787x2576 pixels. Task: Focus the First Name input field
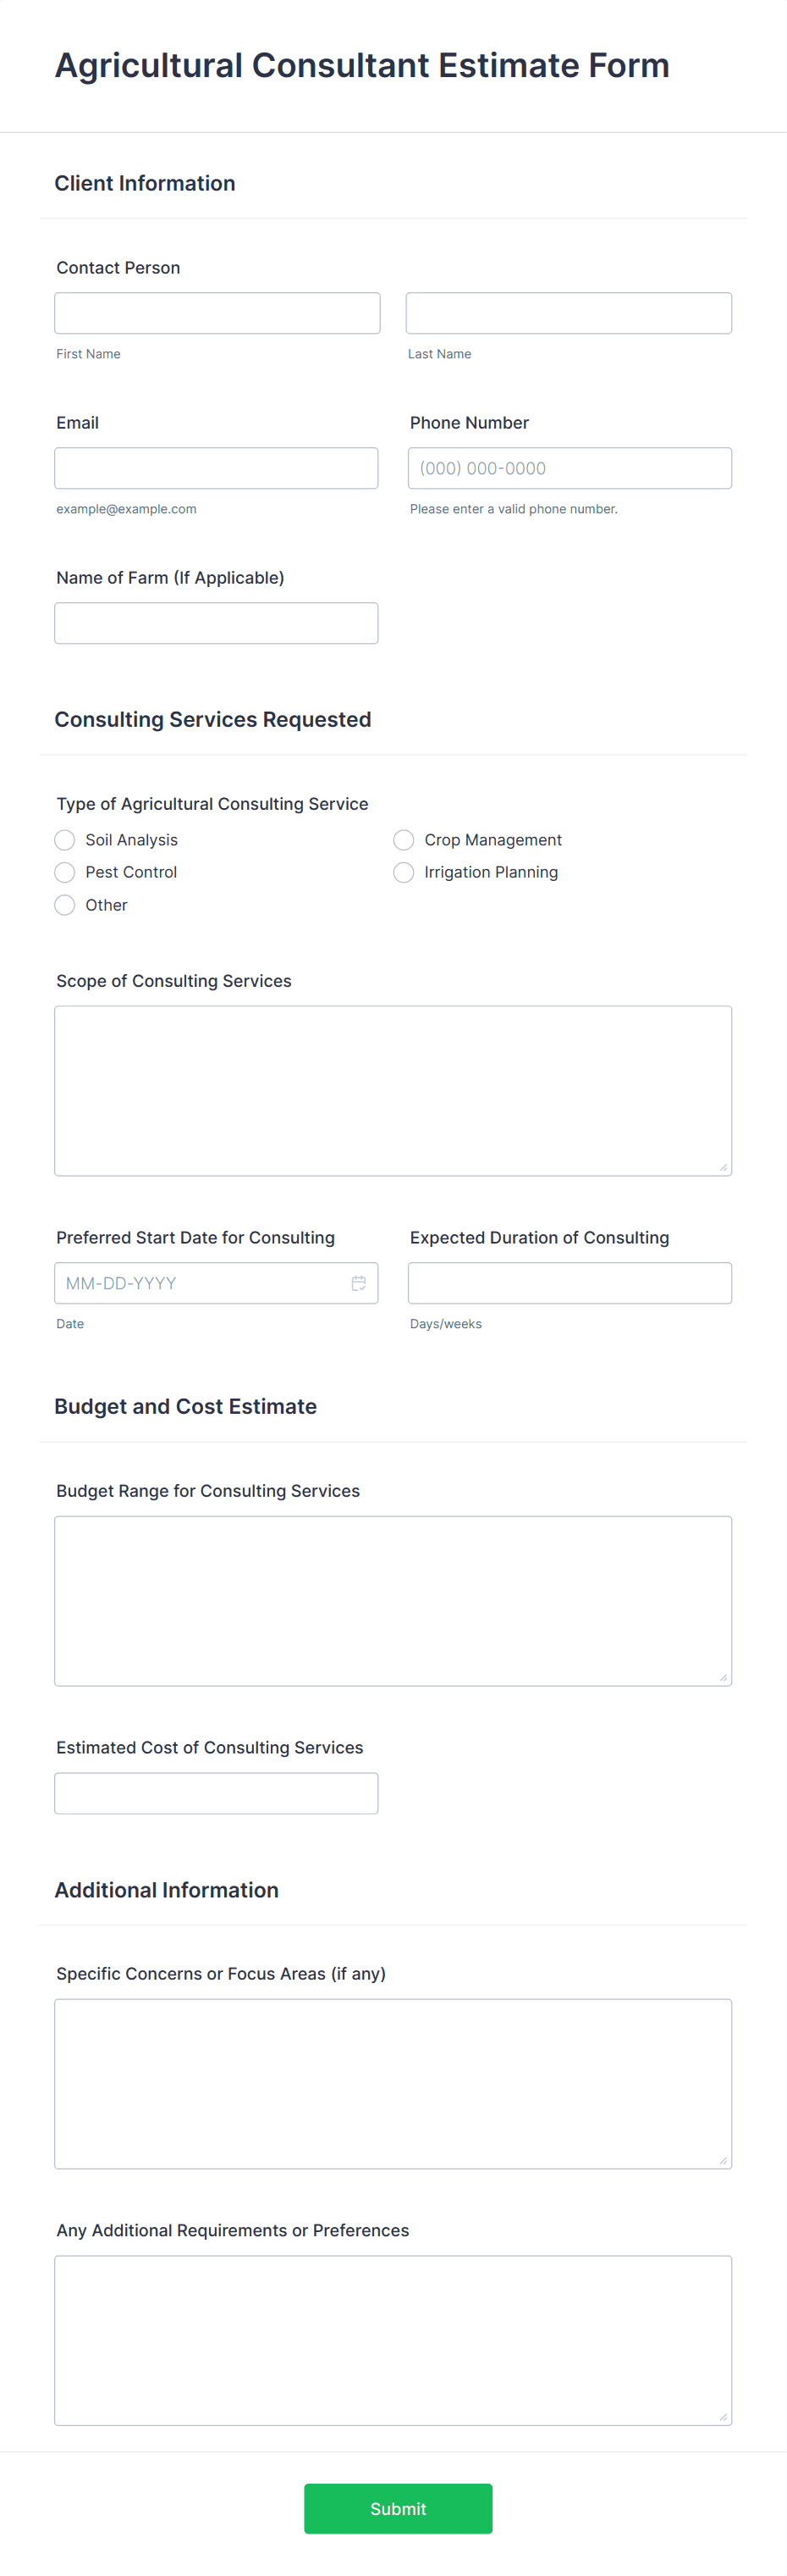pyautogui.click(x=217, y=313)
